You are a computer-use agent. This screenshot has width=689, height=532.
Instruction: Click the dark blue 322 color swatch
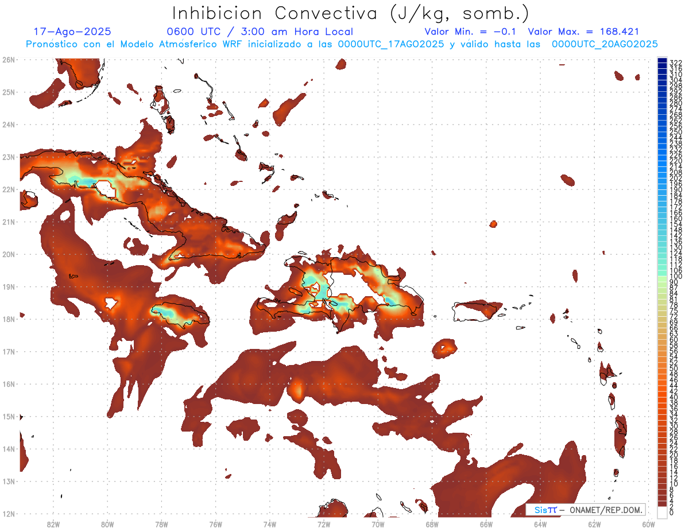[662, 60]
